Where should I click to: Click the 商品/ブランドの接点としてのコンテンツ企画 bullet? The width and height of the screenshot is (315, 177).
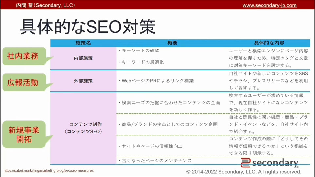pos(168,124)
